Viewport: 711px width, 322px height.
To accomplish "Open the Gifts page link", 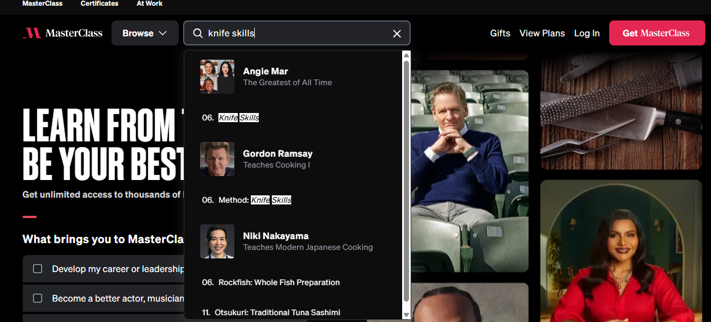I will click(500, 34).
